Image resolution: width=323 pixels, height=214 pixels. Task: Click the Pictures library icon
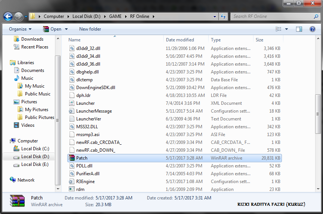pyautogui.click(x=16, y=102)
